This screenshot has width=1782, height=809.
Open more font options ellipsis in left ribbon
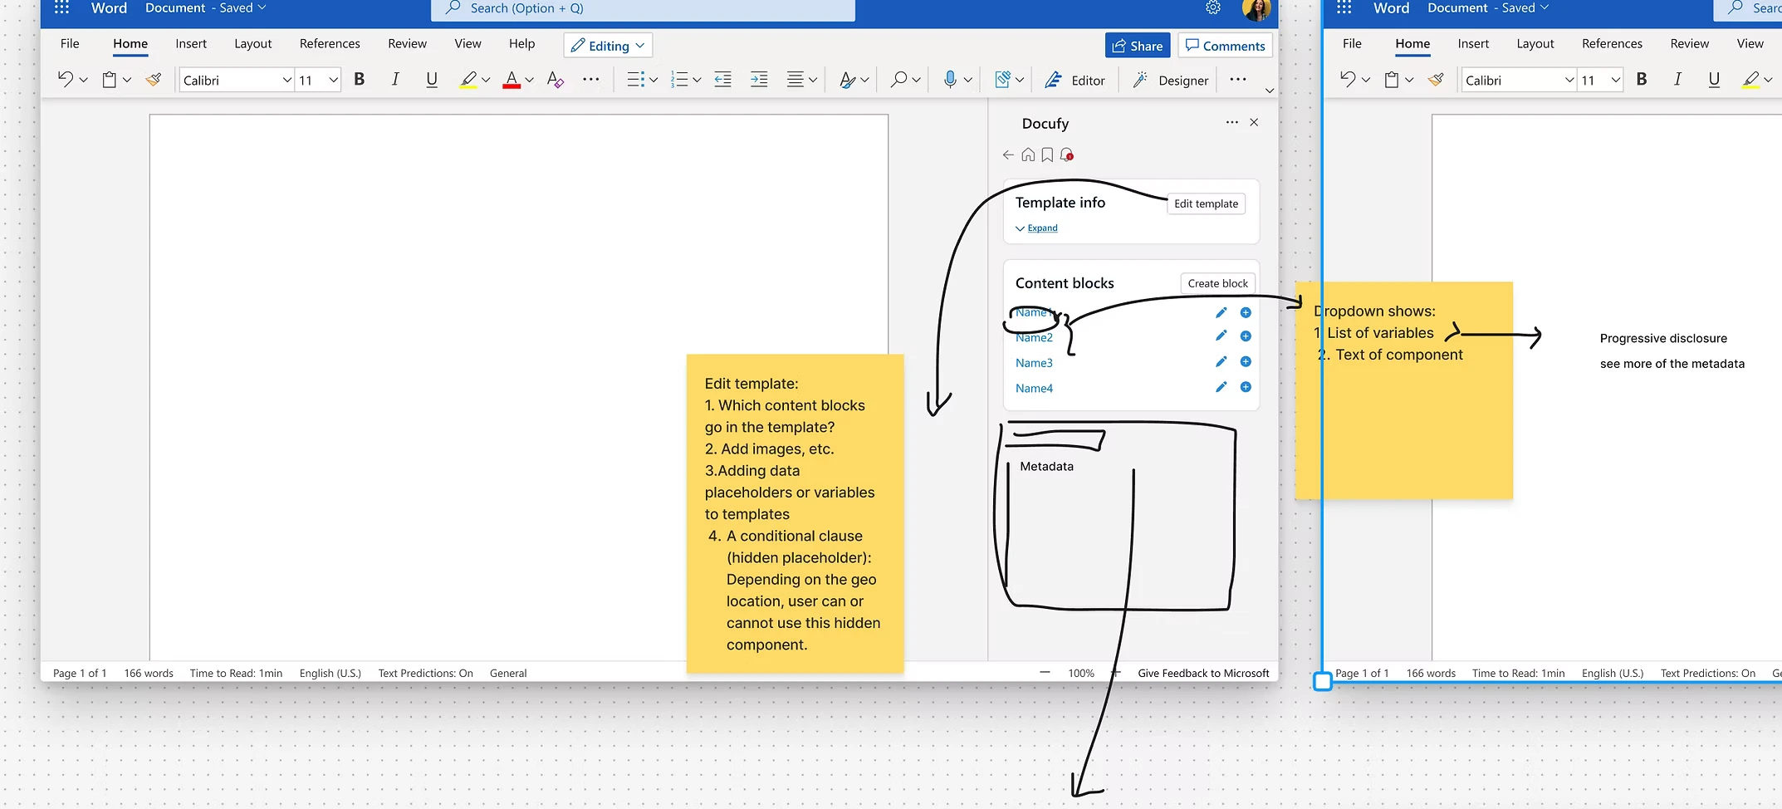(x=591, y=80)
